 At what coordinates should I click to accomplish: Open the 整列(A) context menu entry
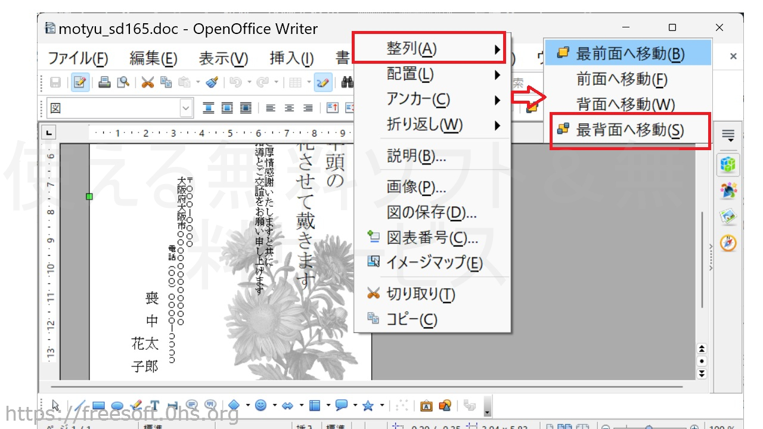coord(429,49)
